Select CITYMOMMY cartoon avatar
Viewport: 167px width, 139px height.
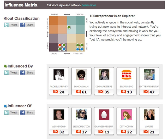(127, 115)
